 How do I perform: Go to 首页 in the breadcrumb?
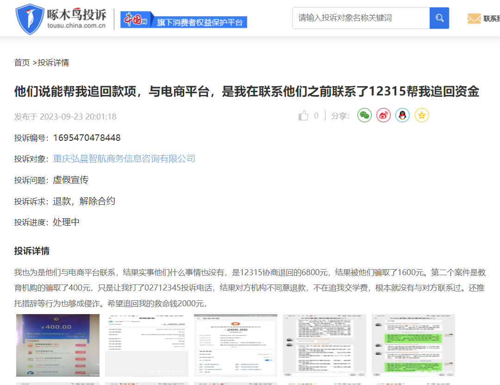[22, 63]
